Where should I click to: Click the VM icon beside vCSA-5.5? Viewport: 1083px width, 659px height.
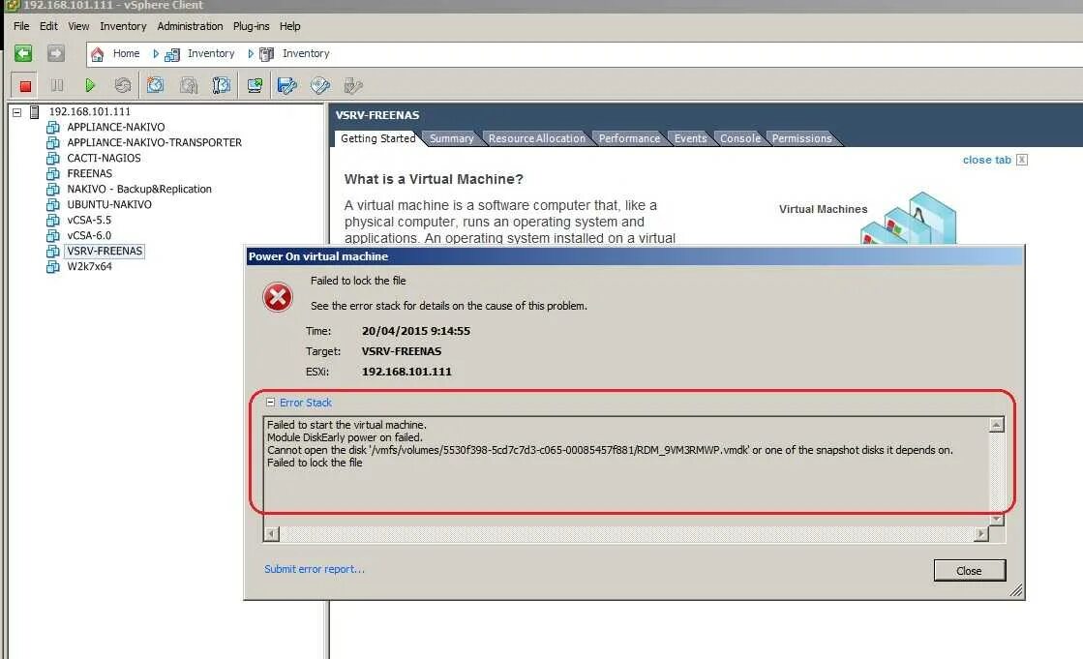click(x=53, y=221)
